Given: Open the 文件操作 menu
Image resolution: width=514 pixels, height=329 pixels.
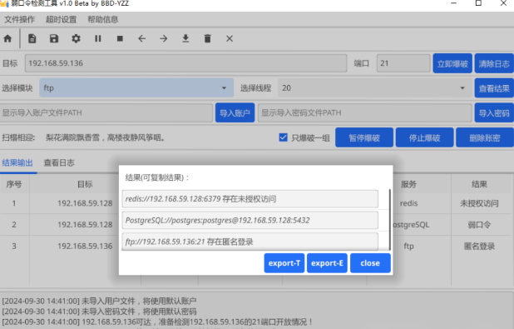Looking at the screenshot, I should click(x=20, y=19).
